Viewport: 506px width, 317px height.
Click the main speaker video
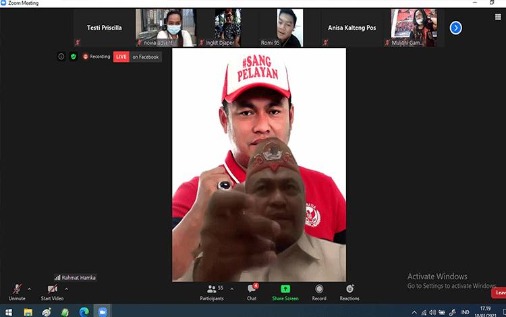click(259, 165)
